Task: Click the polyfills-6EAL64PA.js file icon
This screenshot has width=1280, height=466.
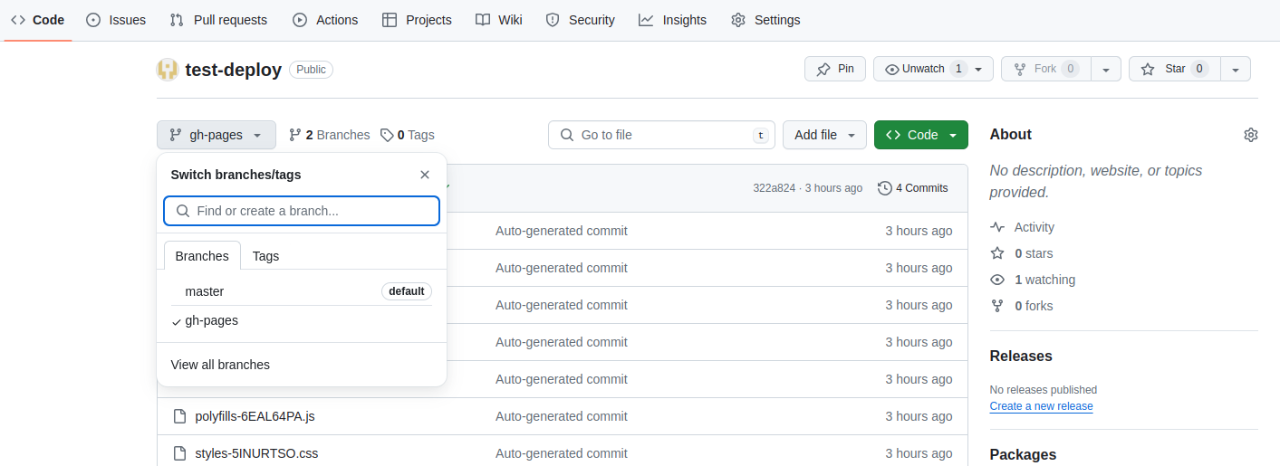Action: [179, 416]
